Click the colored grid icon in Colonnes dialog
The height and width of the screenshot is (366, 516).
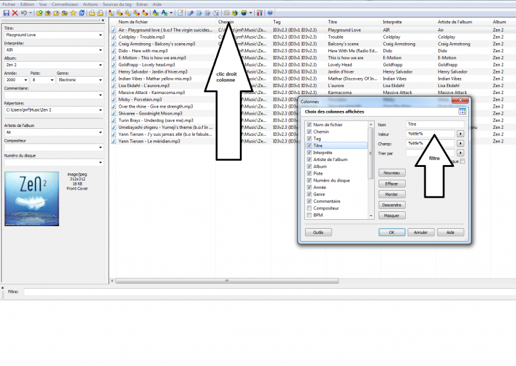tap(462, 112)
